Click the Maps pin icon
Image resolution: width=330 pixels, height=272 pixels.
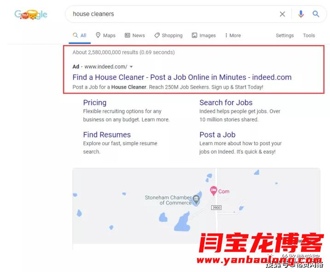98,35
